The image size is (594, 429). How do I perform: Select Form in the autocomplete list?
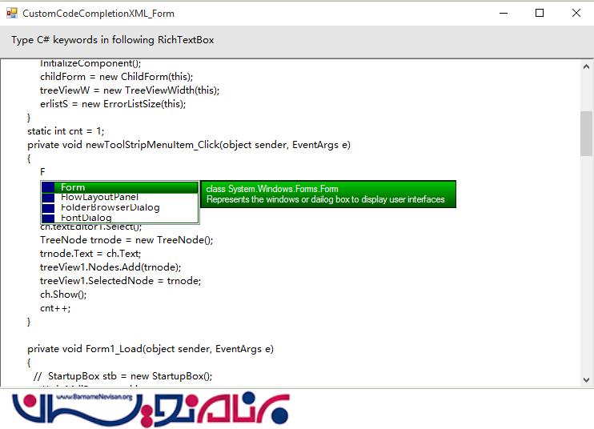(120, 187)
